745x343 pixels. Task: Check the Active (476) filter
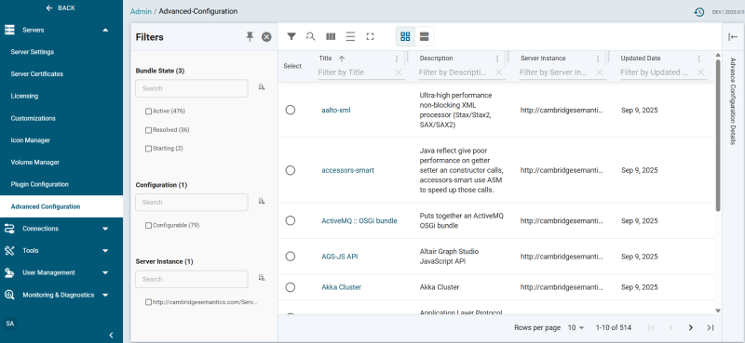pos(148,112)
